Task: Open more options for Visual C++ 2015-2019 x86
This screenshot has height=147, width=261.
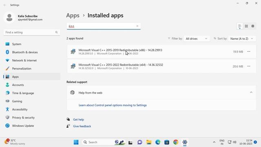Action: click(249, 51)
